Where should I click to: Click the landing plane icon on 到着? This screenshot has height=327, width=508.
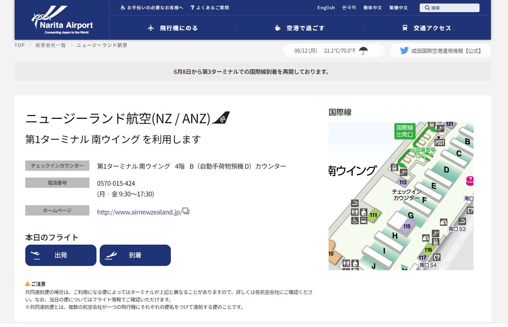coord(111,255)
